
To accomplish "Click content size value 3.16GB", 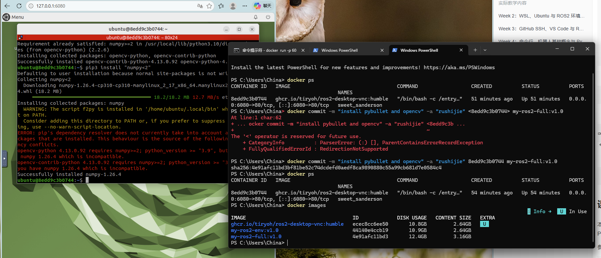I will pyautogui.click(x=462, y=237).
